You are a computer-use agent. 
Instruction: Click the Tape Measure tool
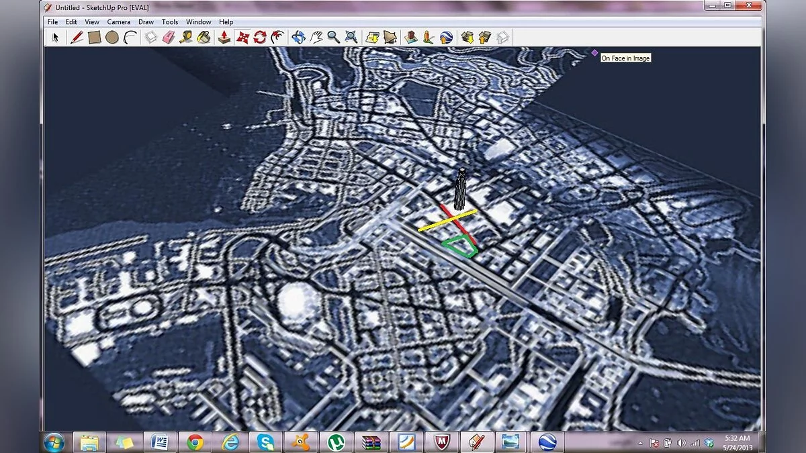point(186,38)
